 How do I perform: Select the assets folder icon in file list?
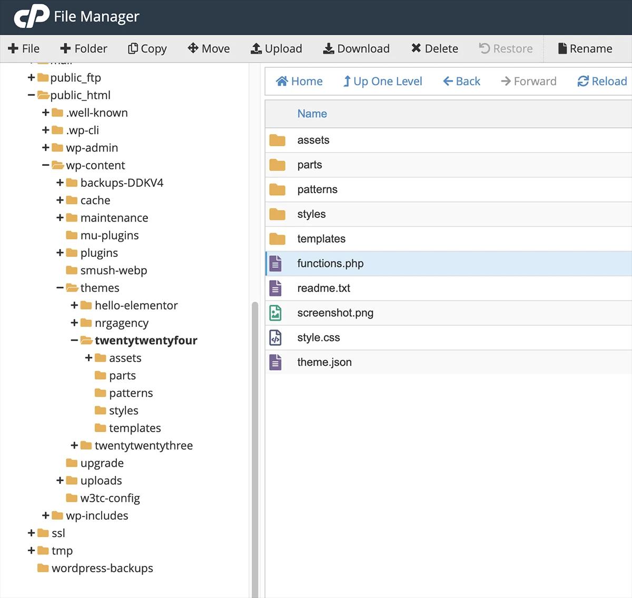point(277,140)
